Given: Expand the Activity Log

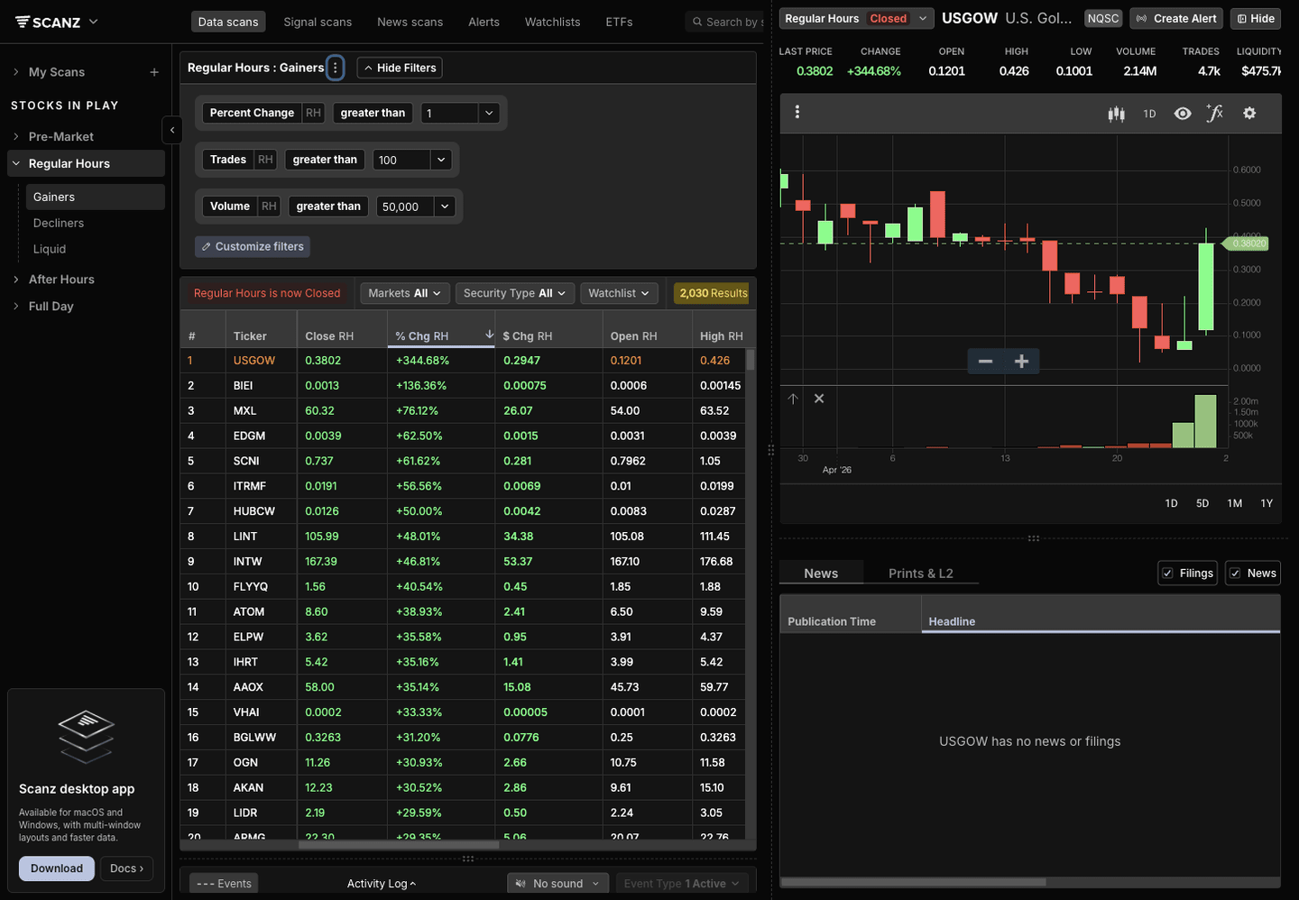Looking at the screenshot, I should pyautogui.click(x=382, y=884).
